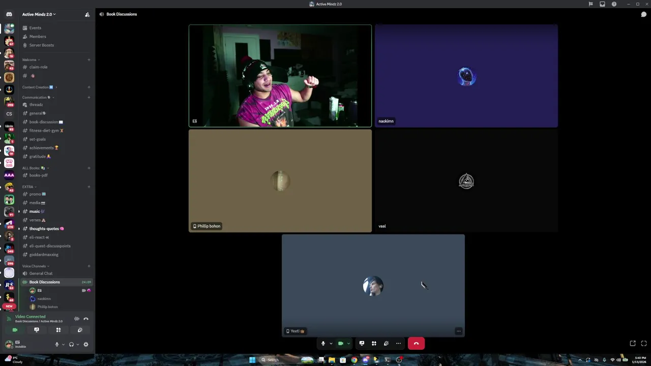Collapse the EXTRA category
The height and width of the screenshot is (366, 651).
(29, 187)
